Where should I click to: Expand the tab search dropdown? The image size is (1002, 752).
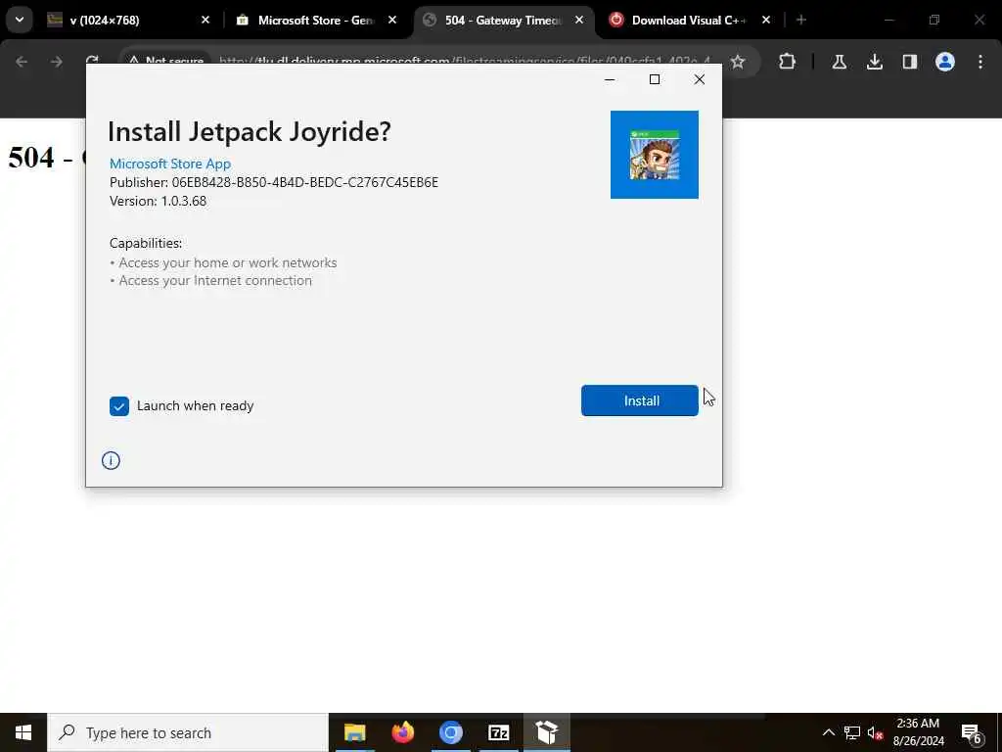(20, 21)
